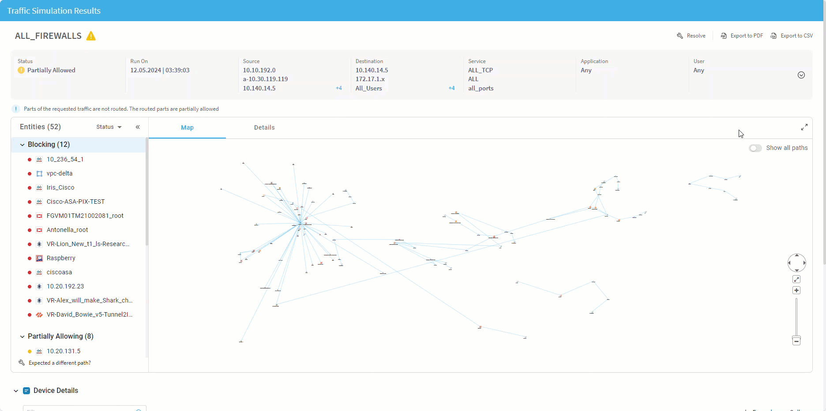
Task: Collapse the Device Details section
Action: [x=16, y=391]
